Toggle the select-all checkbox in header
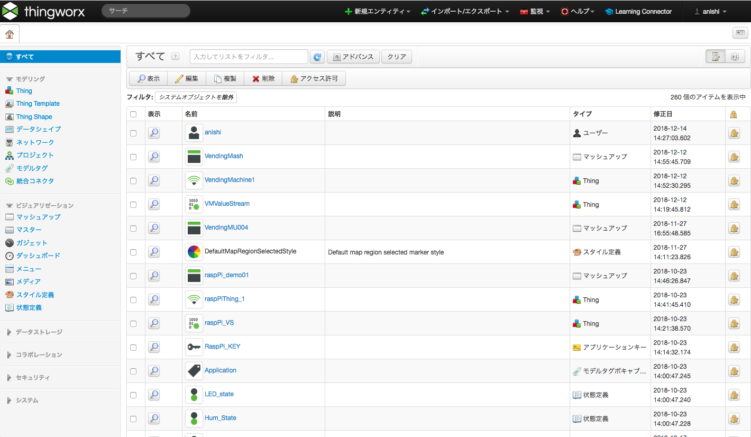The width and height of the screenshot is (751, 437). pos(133,114)
